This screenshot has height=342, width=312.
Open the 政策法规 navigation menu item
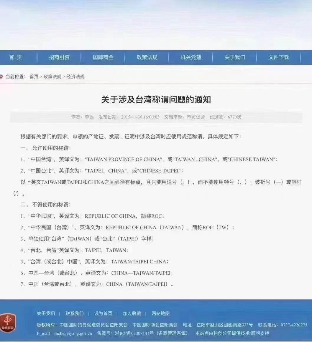click(148, 58)
